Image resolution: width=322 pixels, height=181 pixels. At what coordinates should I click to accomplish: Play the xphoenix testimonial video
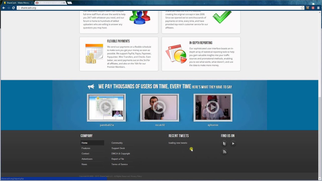tap(213, 108)
